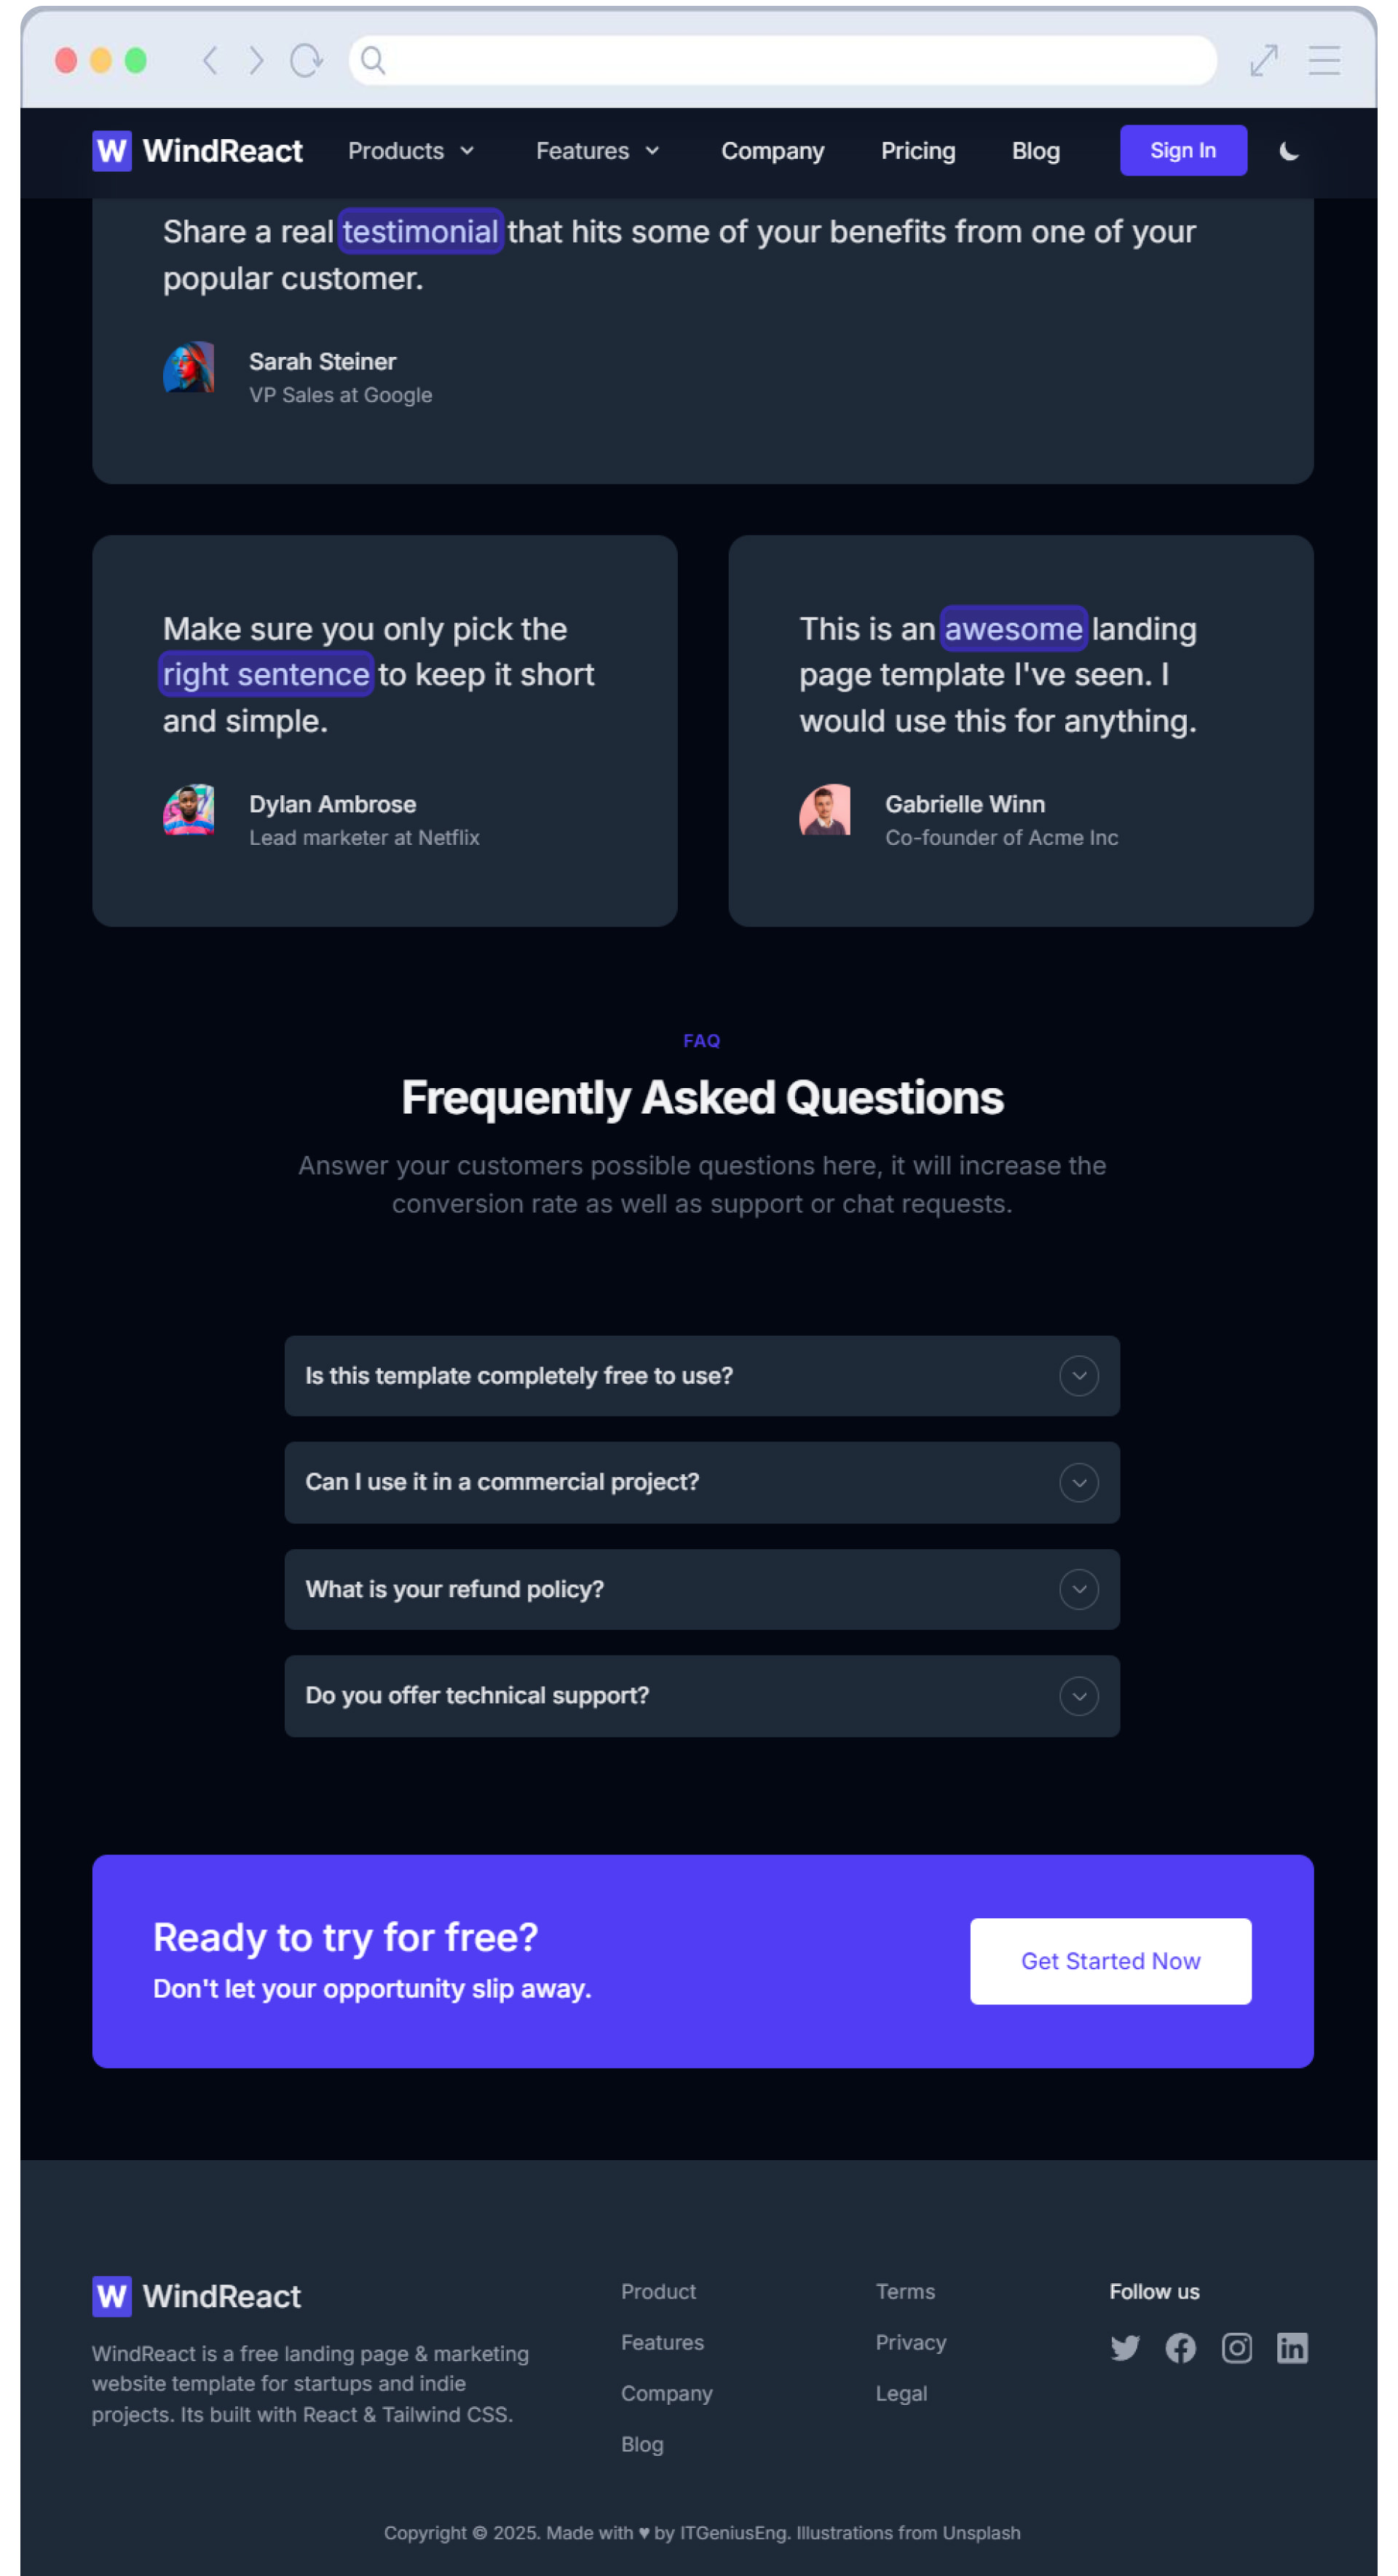Click the Sign In button

coord(1182,151)
